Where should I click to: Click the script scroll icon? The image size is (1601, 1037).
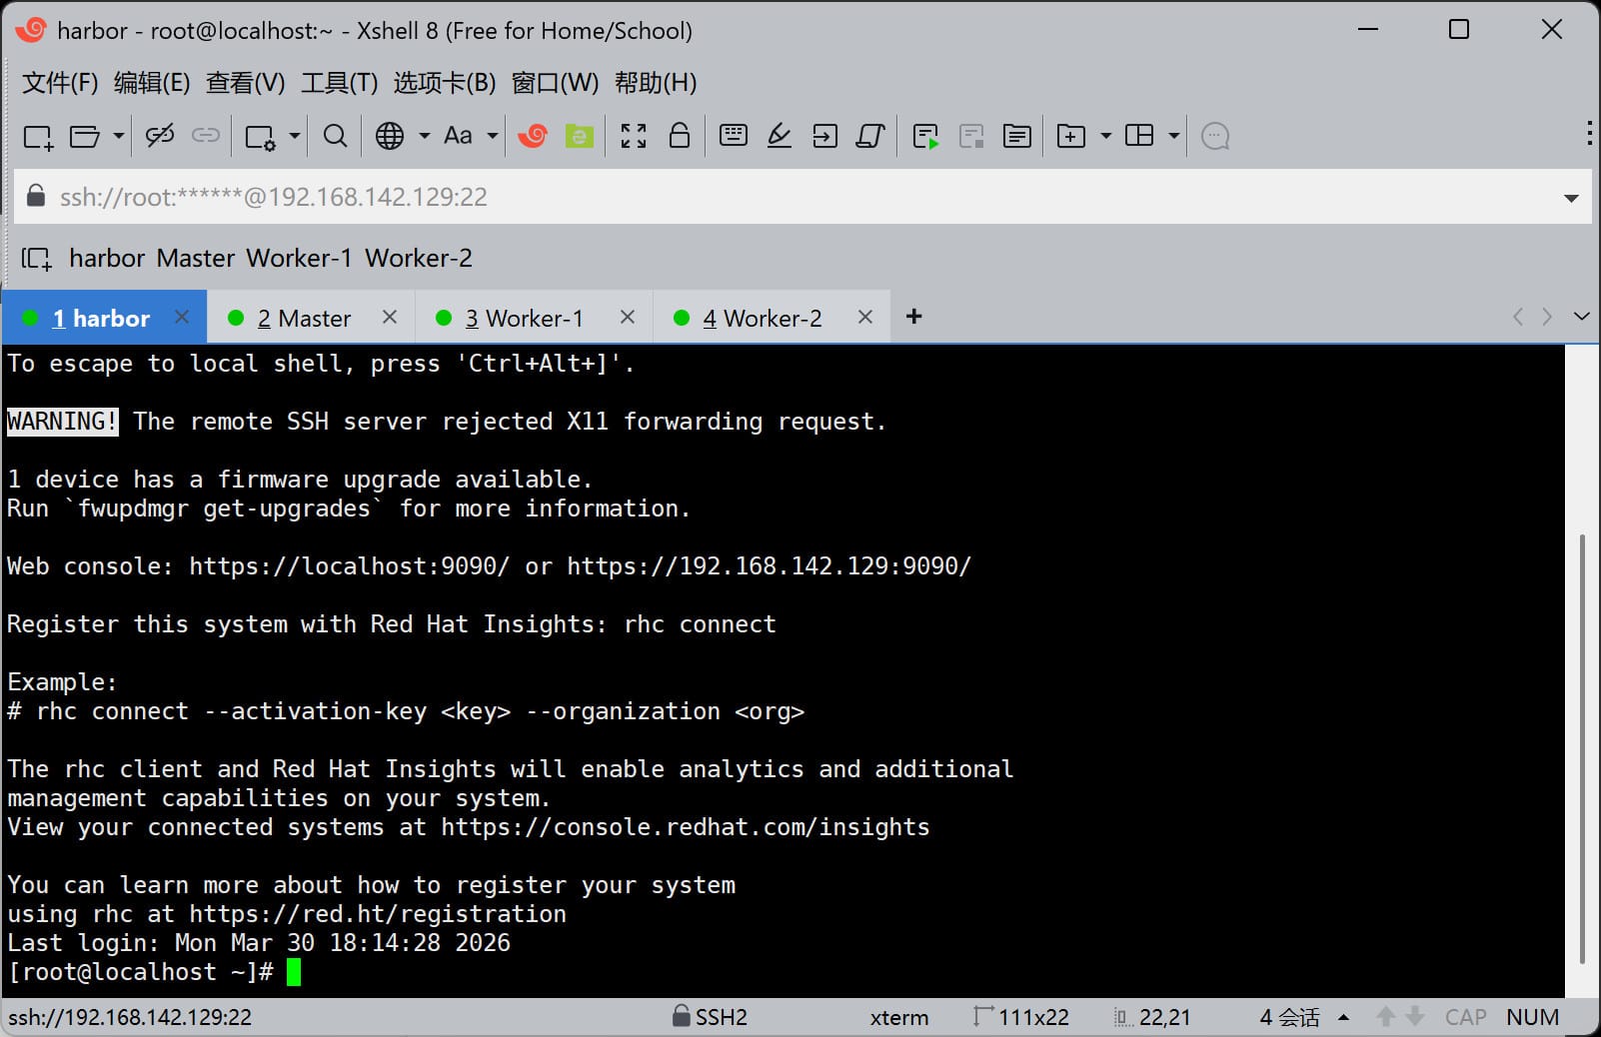(x=871, y=136)
